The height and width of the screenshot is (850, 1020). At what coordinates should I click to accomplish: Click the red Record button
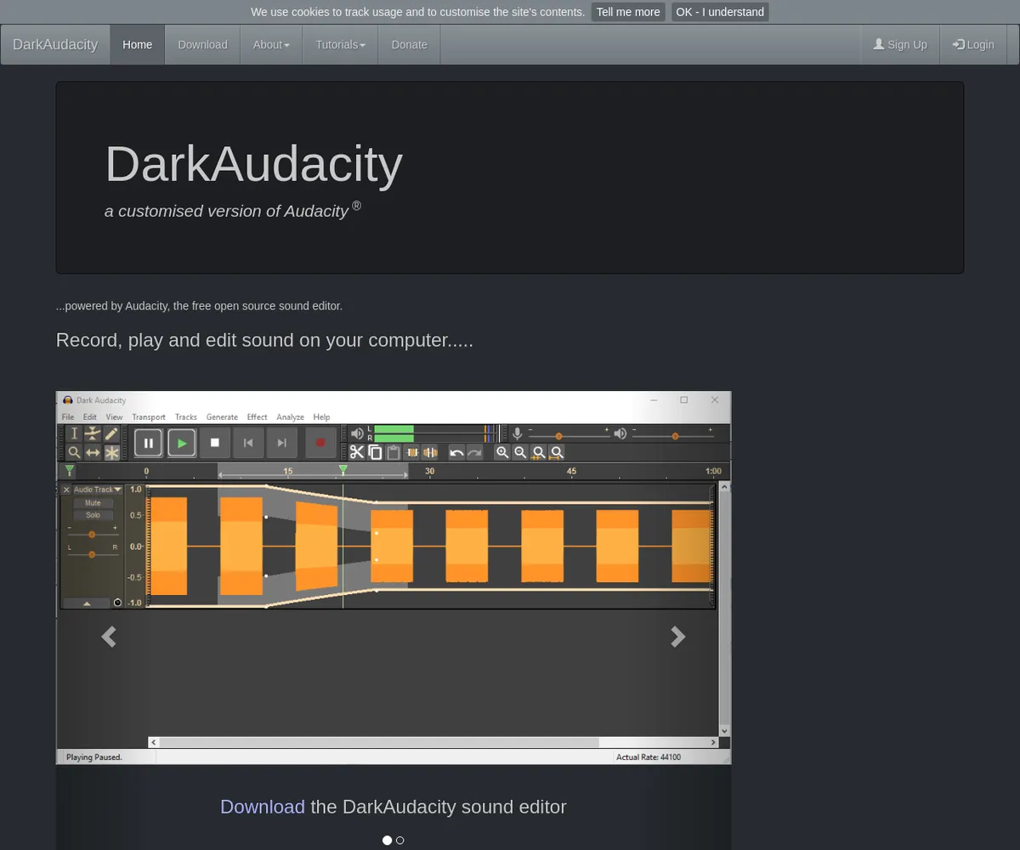coord(320,443)
